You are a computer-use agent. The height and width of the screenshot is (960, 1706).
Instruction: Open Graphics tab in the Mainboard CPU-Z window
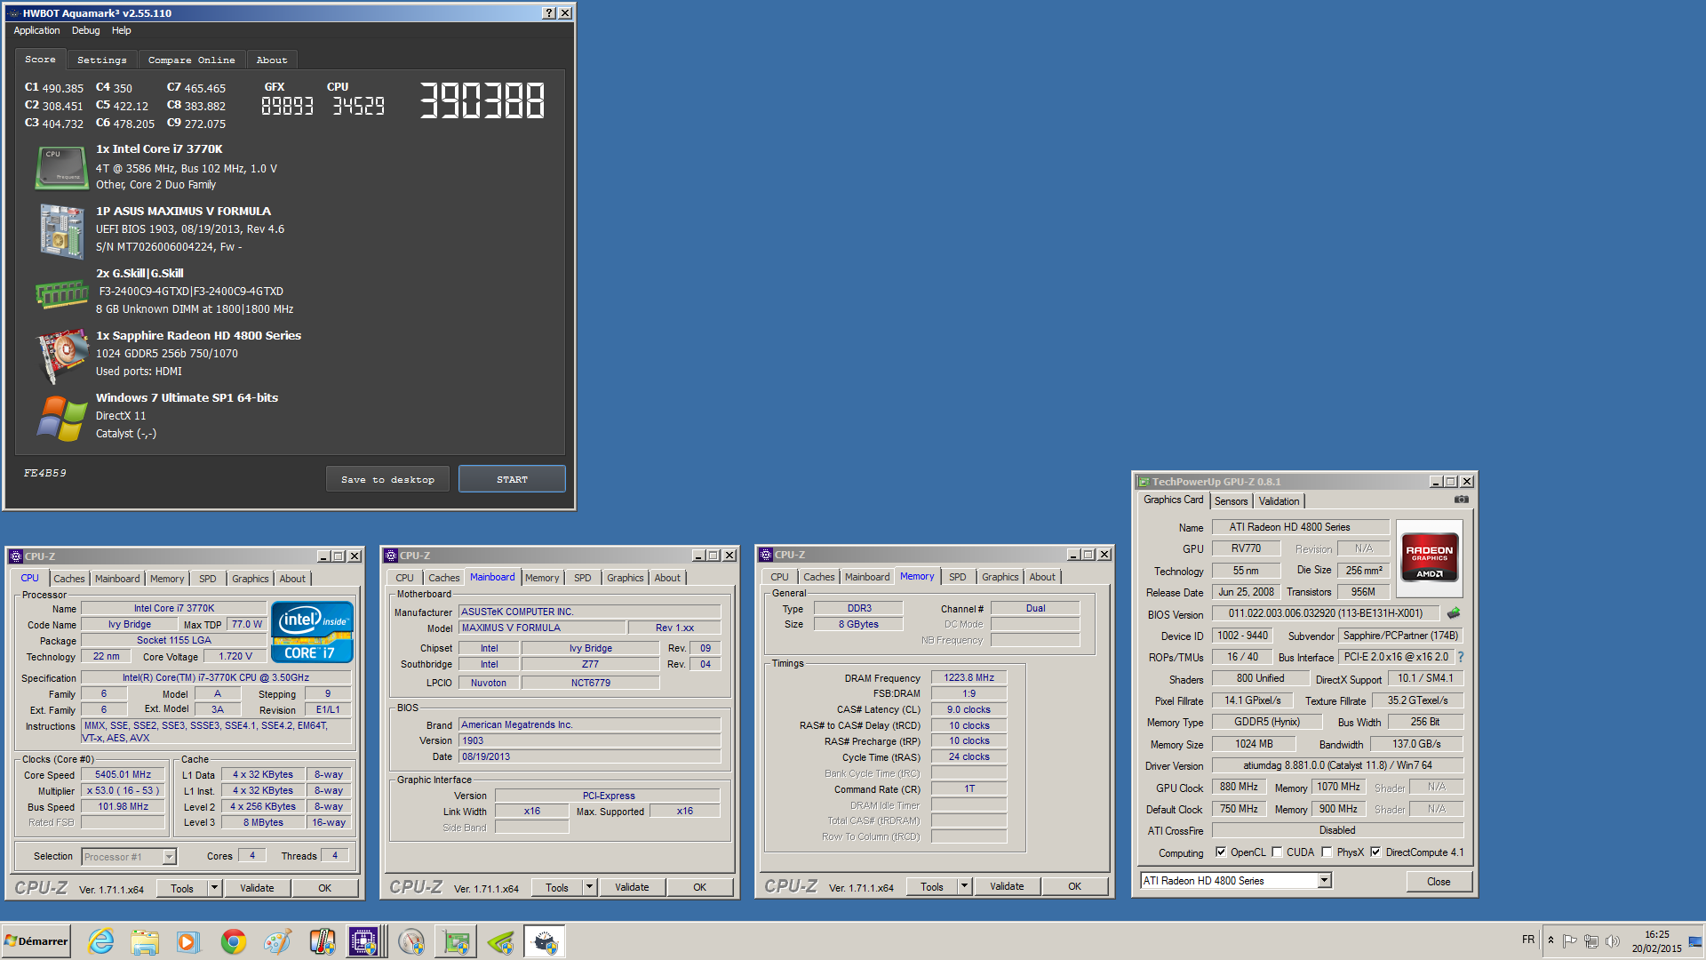click(625, 578)
